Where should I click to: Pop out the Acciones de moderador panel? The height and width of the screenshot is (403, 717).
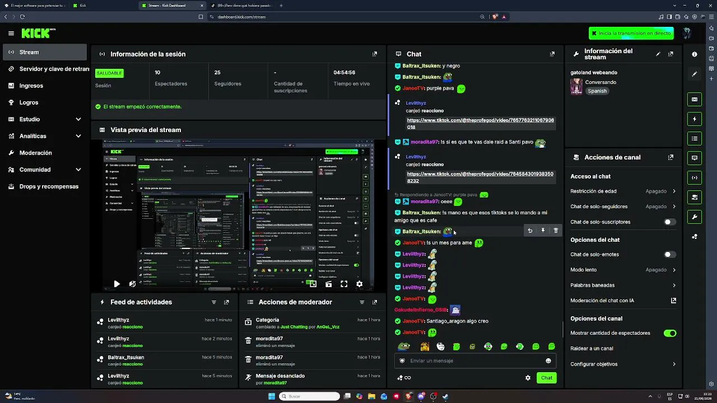pyautogui.click(x=375, y=302)
